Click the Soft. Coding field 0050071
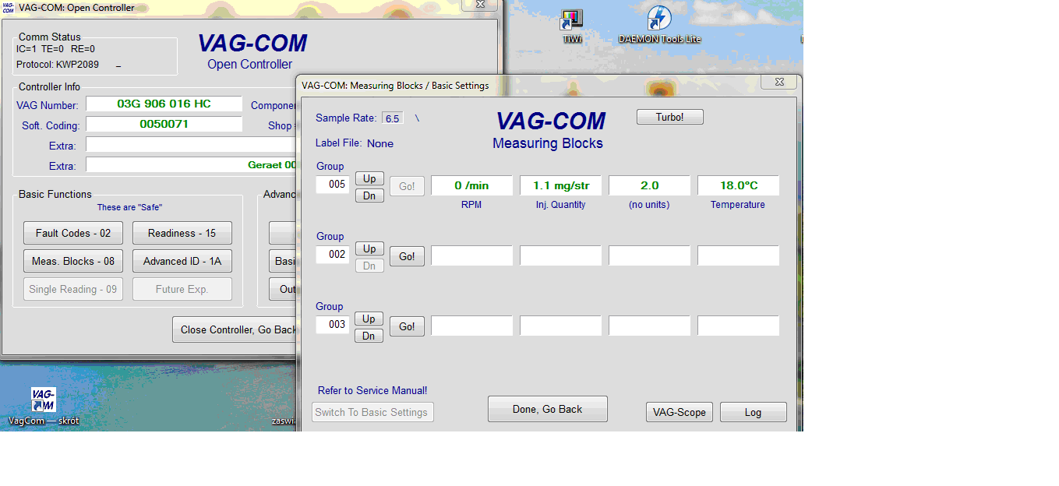Screen dimensions: 1059x486 [164, 124]
